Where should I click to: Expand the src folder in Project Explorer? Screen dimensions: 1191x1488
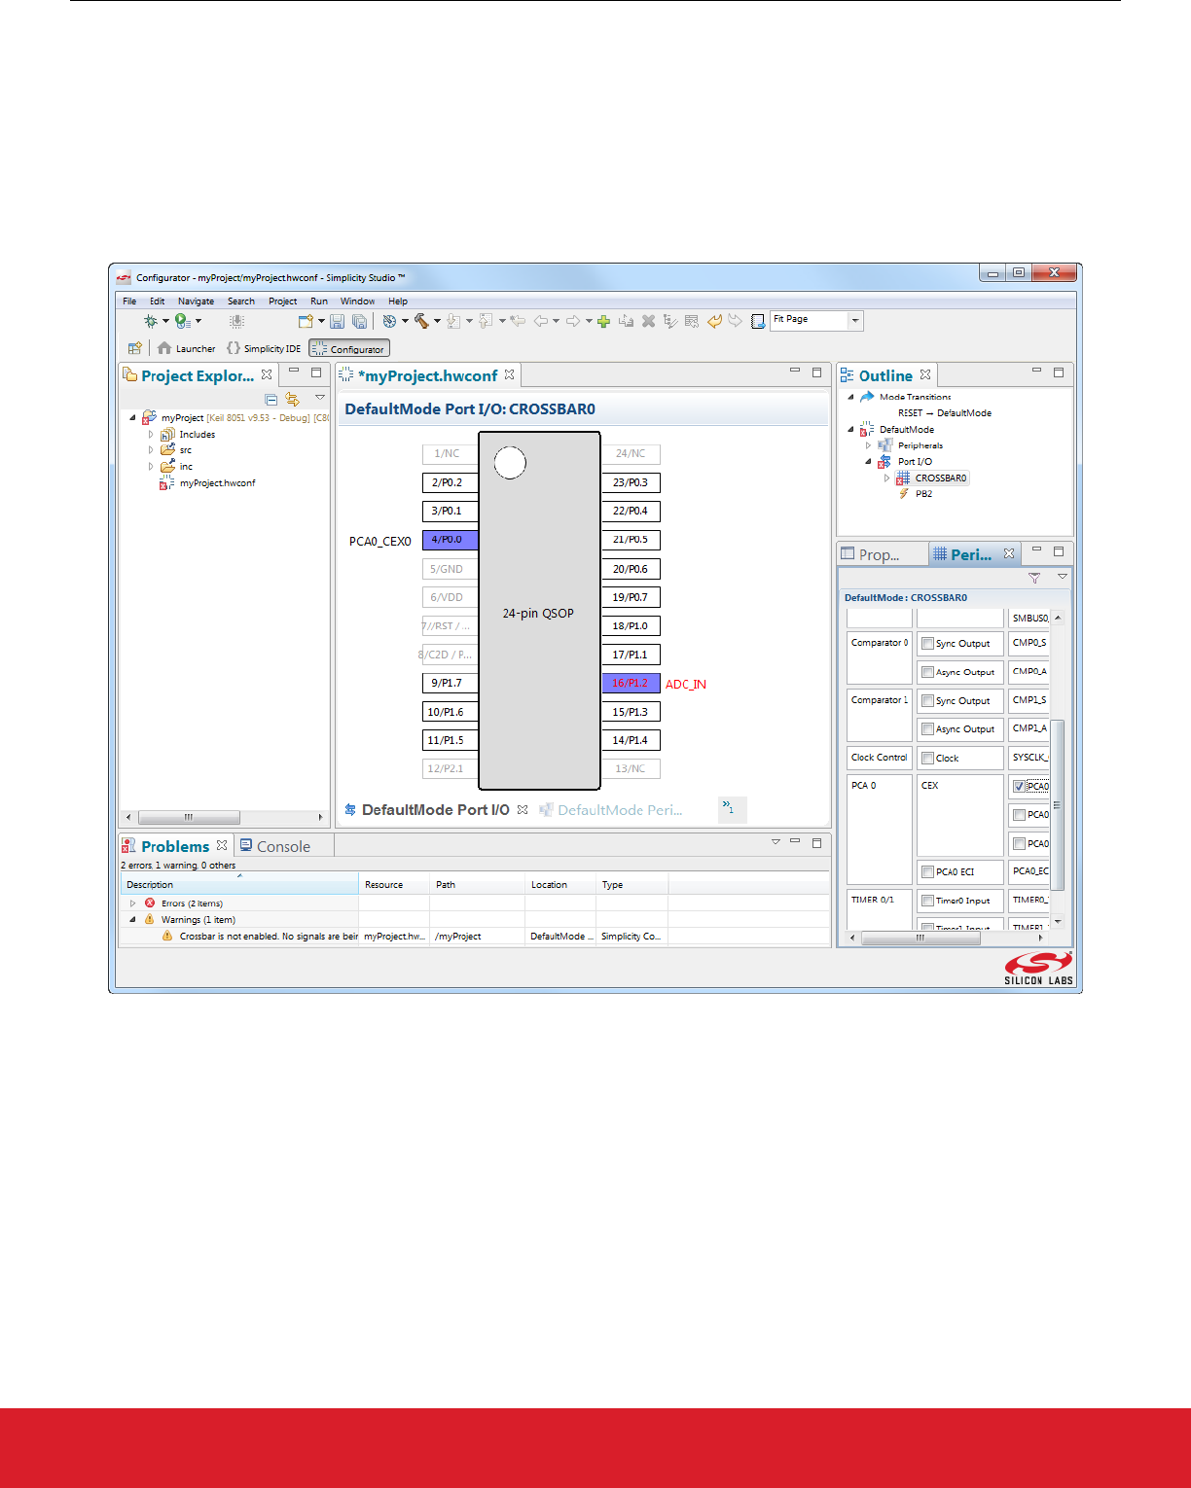click(151, 450)
